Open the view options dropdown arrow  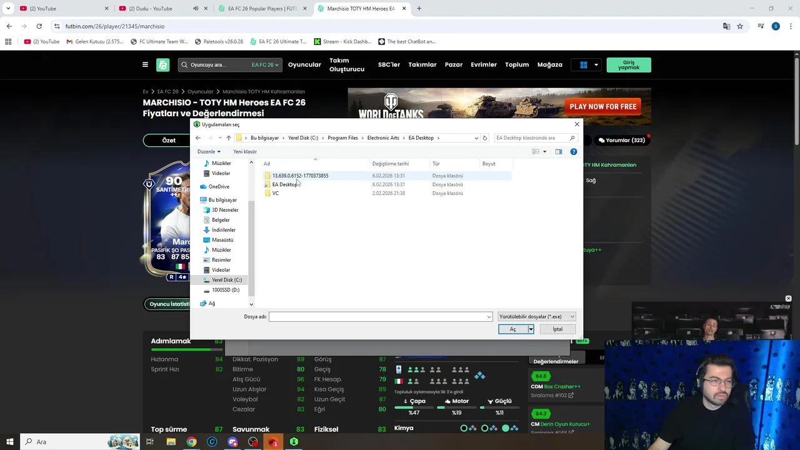pyautogui.click(x=544, y=152)
